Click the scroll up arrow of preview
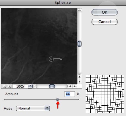Image resolution: width=126 pixels, height=116 pixels. point(80,77)
